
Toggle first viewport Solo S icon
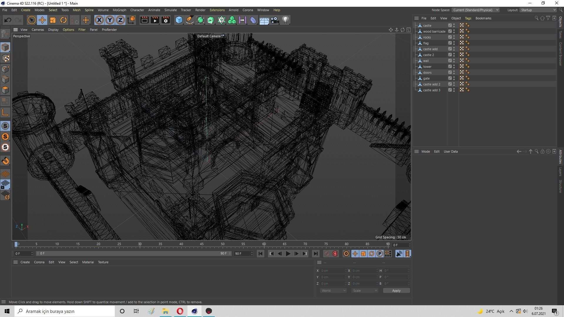point(5,126)
